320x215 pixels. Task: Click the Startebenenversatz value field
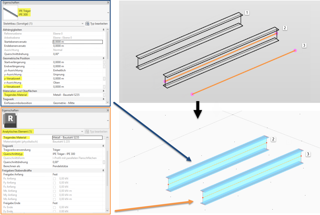(x=78, y=42)
